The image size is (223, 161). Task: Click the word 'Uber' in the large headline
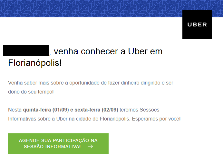138,51
